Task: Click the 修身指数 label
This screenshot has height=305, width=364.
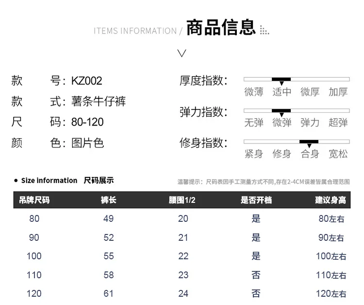Action: (203, 143)
